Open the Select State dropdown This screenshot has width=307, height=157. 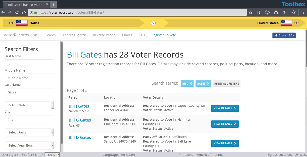(29, 105)
